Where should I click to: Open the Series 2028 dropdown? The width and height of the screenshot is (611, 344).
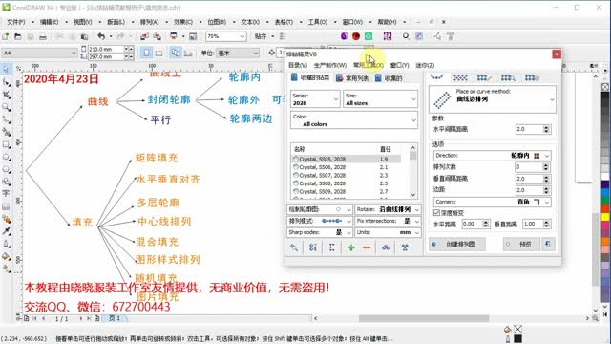pos(315,99)
